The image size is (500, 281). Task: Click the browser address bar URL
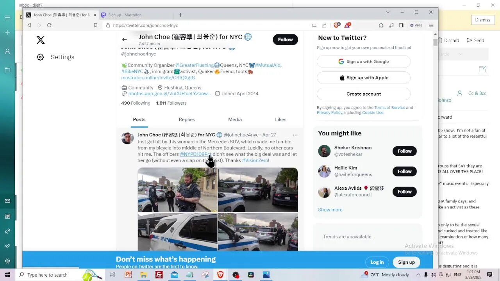click(145, 25)
